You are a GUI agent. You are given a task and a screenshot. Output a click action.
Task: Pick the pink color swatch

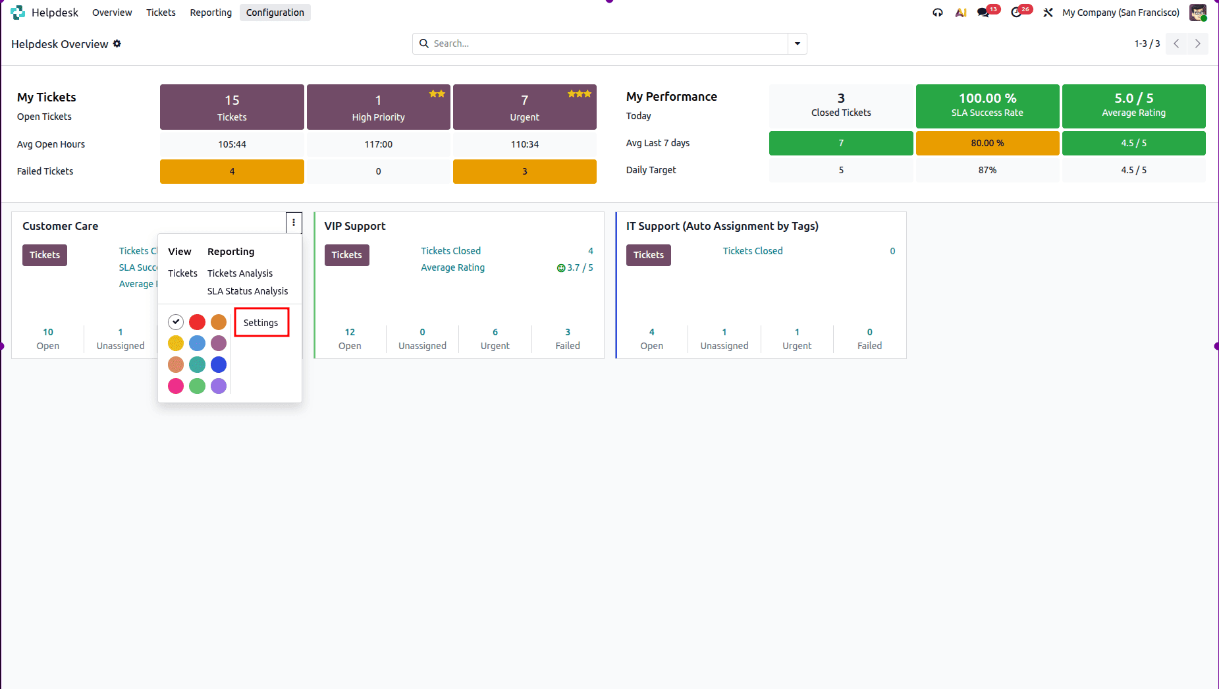tap(176, 386)
